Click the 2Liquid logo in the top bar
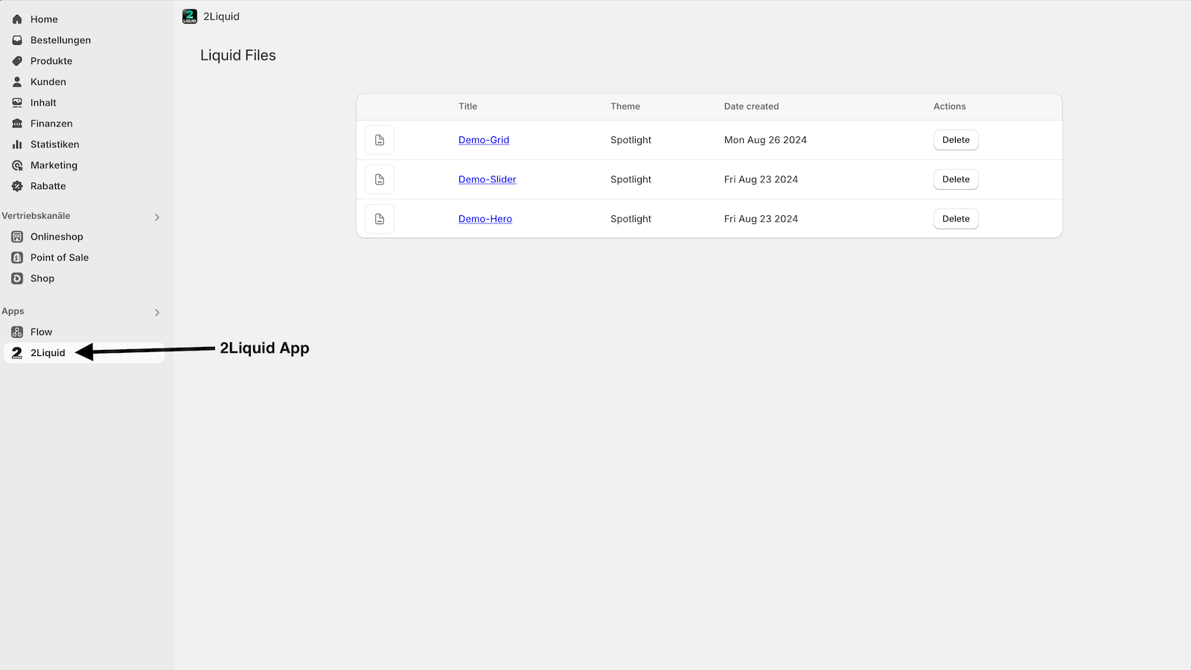Screen dimensions: 1191x670 [191, 16]
